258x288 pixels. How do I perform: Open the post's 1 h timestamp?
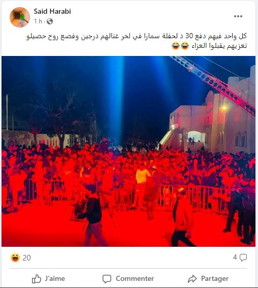coord(38,21)
